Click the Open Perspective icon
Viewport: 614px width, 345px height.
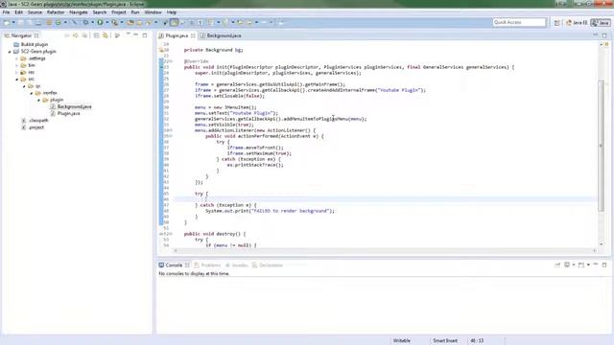coord(556,23)
